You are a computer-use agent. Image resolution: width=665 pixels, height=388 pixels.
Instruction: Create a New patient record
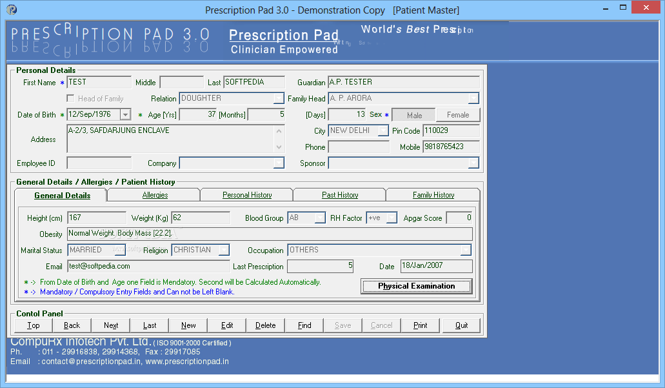(188, 325)
